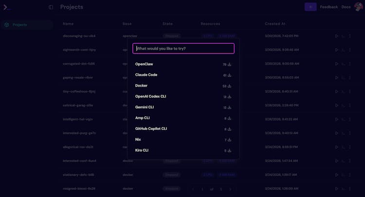Screen dimensions: 365x197
Task: Click the download icon next to OpenClaw
Action: pyautogui.click(x=229, y=64)
